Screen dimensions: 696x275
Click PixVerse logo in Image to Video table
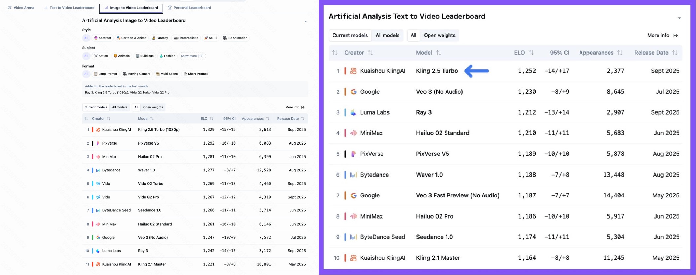pos(98,143)
